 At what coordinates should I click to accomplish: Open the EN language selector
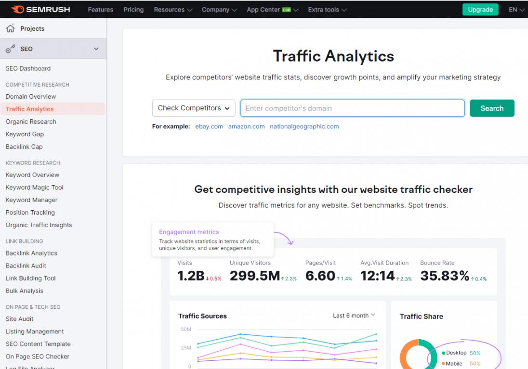tap(516, 10)
